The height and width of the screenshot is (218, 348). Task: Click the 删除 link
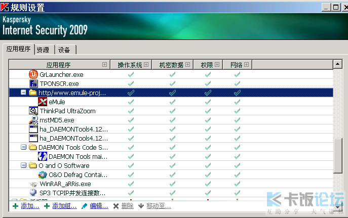(127, 206)
